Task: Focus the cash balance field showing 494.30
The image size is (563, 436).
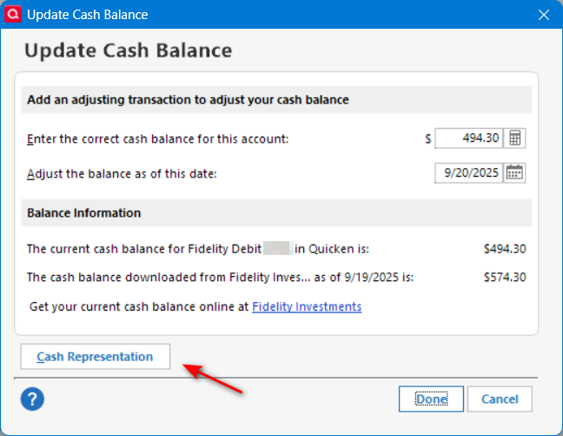Action: click(469, 138)
